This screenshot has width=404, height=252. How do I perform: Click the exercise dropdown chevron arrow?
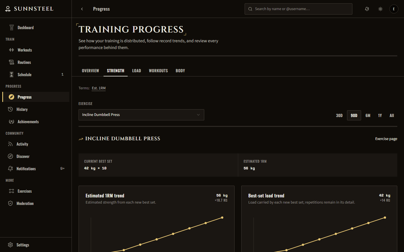[x=198, y=115]
